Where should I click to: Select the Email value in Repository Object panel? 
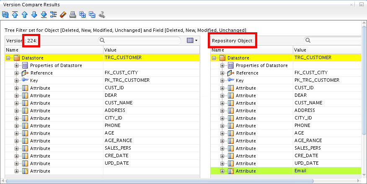(300, 171)
